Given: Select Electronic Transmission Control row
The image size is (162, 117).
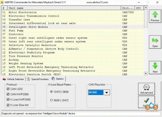Looking at the screenshot, I should click(x=73, y=16).
